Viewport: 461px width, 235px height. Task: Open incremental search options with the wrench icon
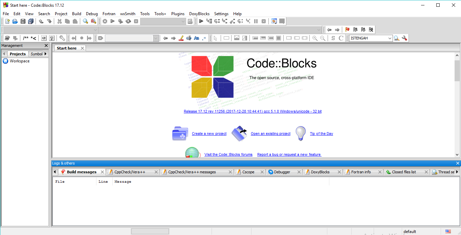point(405,38)
